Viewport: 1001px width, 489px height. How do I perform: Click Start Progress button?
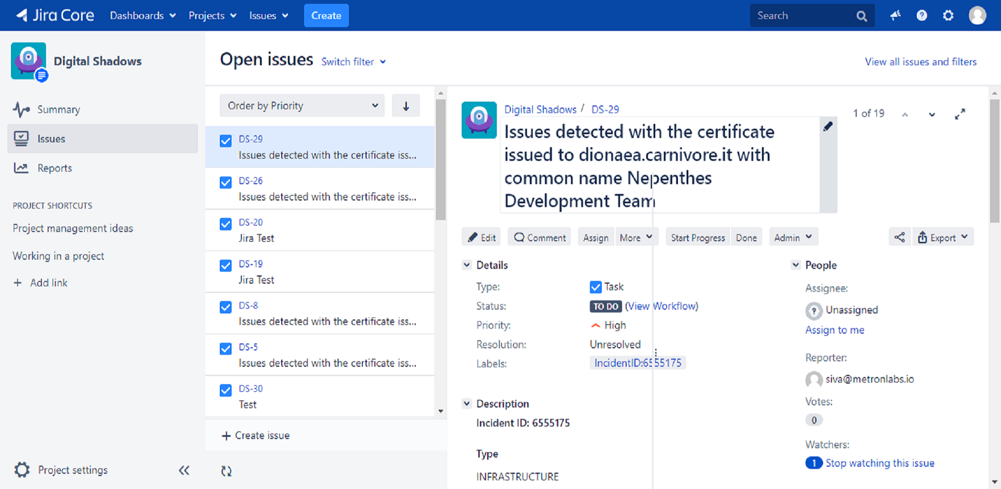tap(698, 237)
